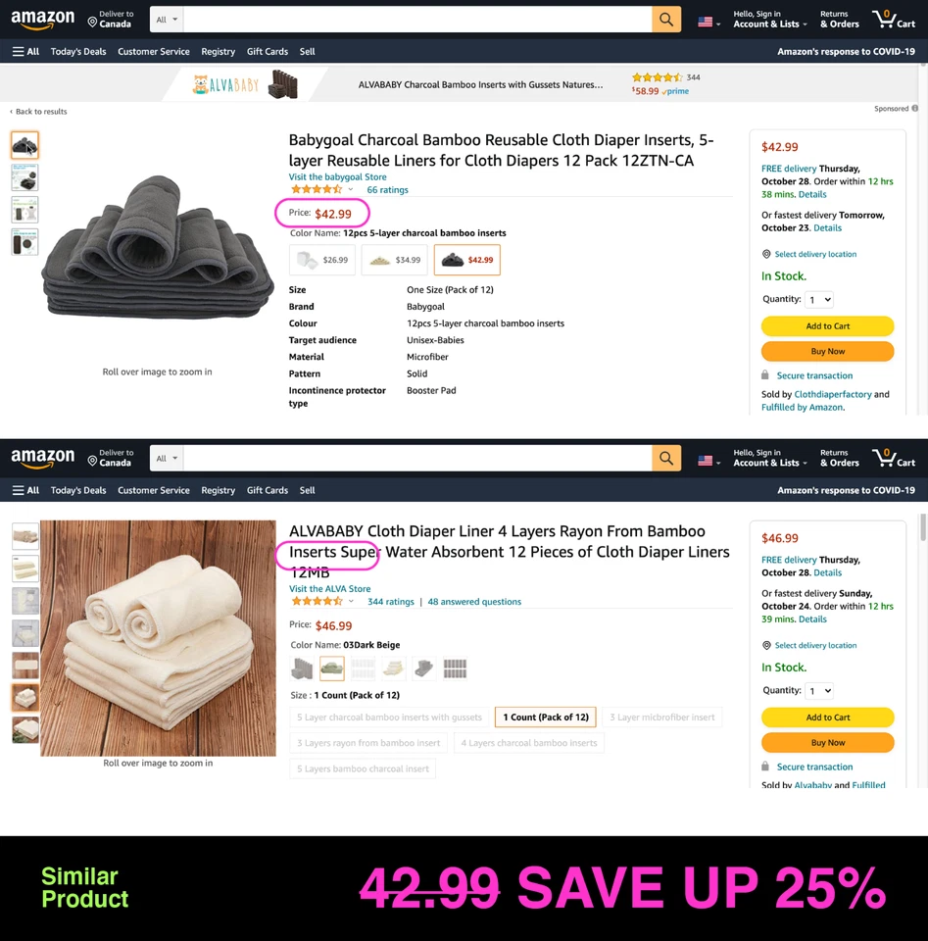Click Add to Cart for $42.99 item
928x941 pixels.
(827, 325)
